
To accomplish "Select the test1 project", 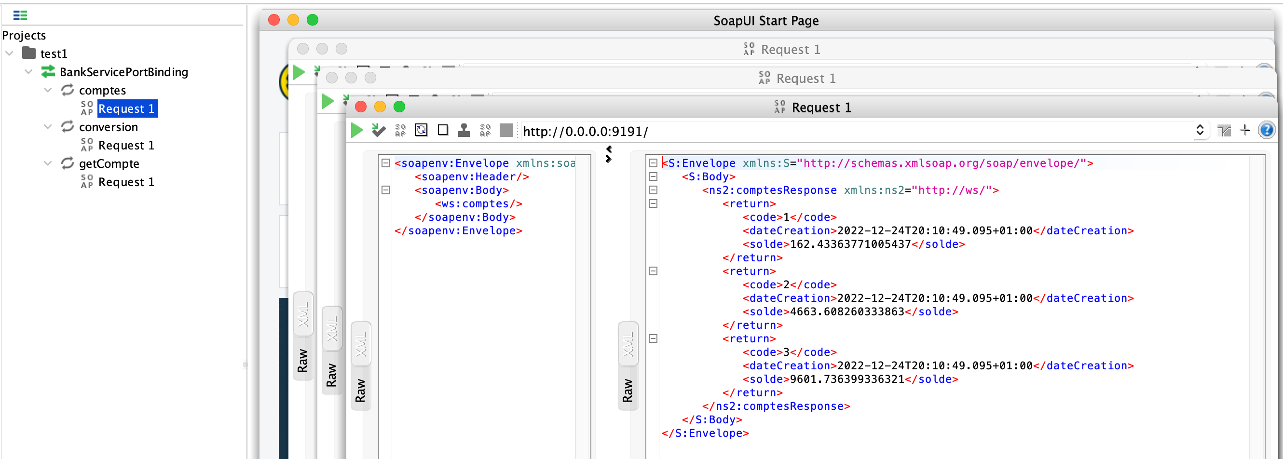I will coord(54,53).
